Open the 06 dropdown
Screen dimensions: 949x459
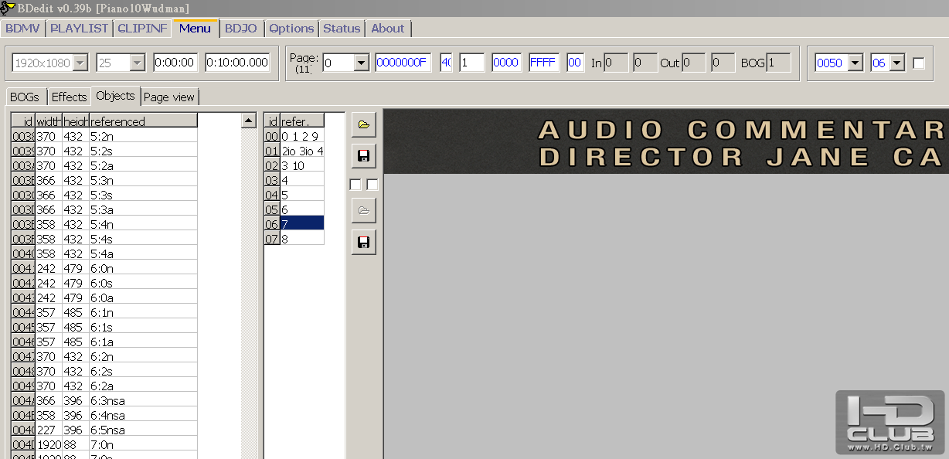pos(896,63)
